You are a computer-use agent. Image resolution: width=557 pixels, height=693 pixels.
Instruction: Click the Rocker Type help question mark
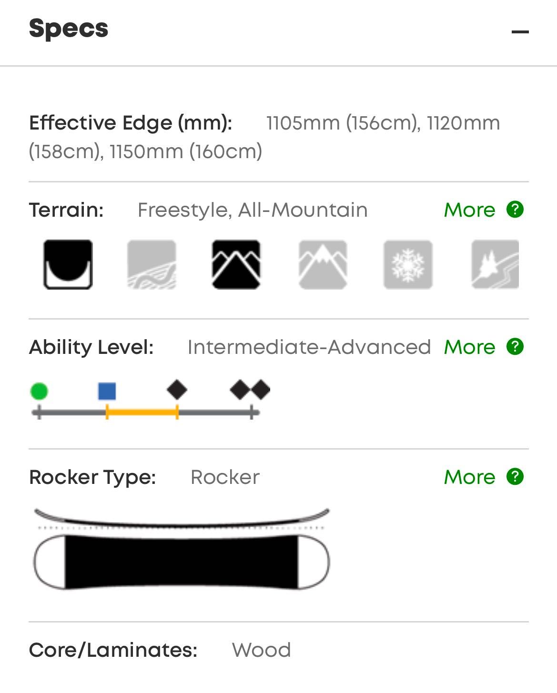(x=515, y=476)
